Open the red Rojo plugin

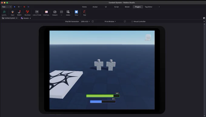click(85, 13)
